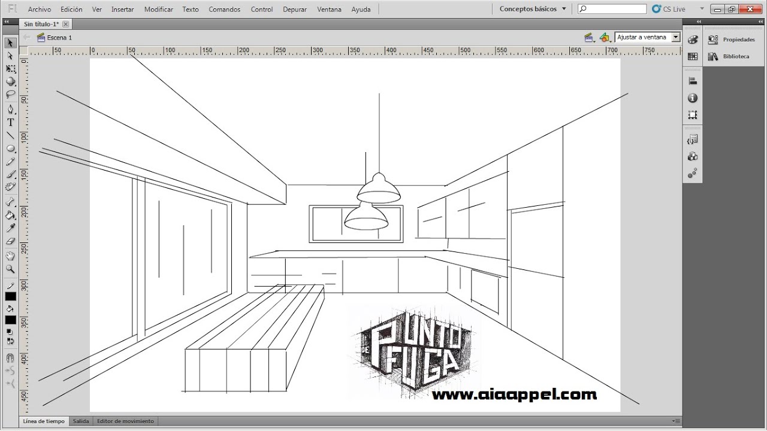This screenshot has height=431, width=767.
Task: Open the Info panel icon
Action: (693, 98)
